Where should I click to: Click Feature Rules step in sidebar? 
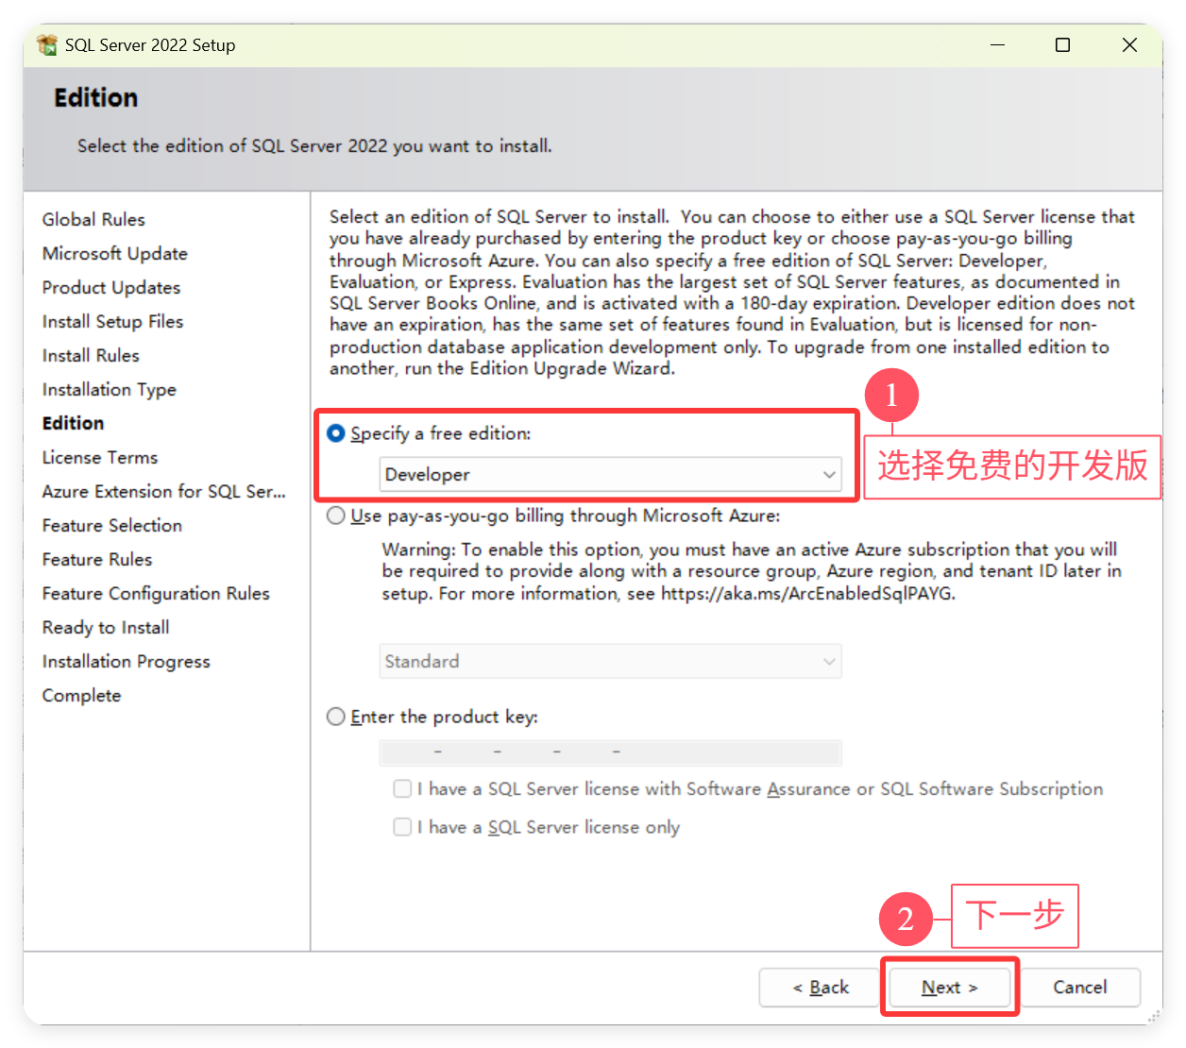[97, 559]
